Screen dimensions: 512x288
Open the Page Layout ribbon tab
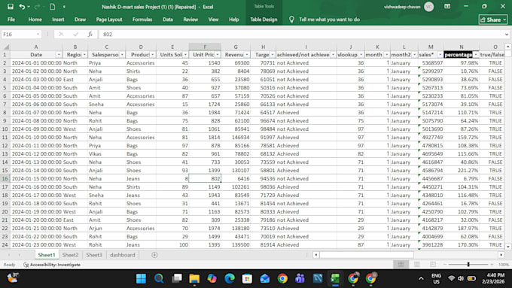click(109, 20)
